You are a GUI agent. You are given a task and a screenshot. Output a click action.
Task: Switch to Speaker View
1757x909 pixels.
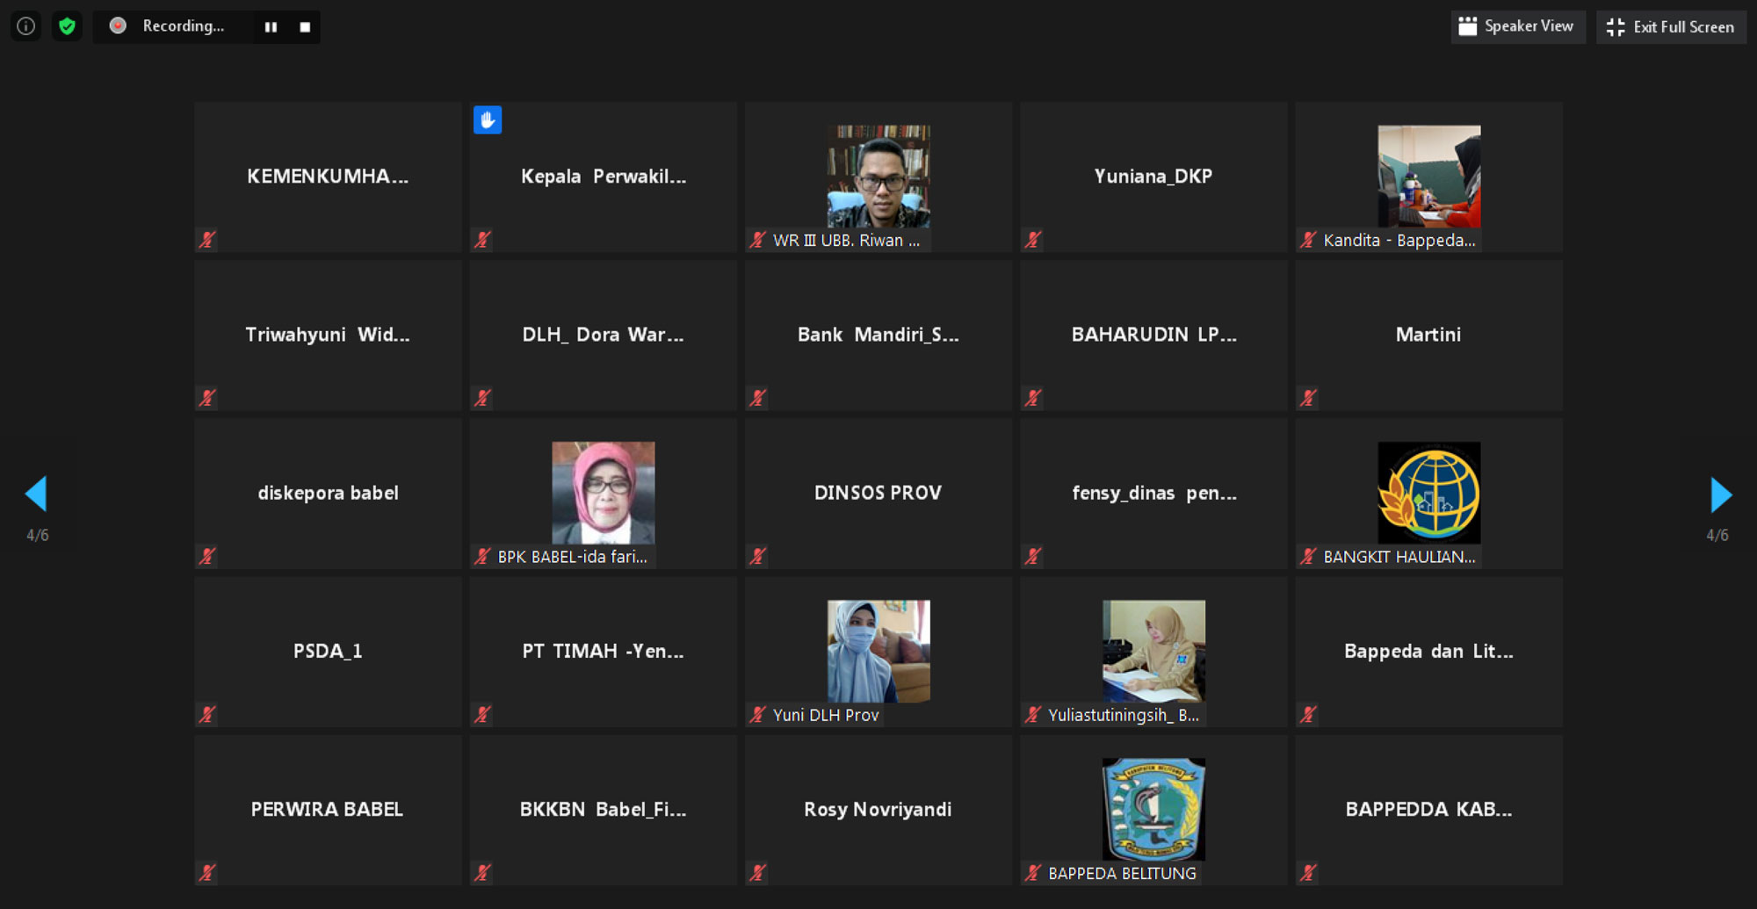(1517, 26)
